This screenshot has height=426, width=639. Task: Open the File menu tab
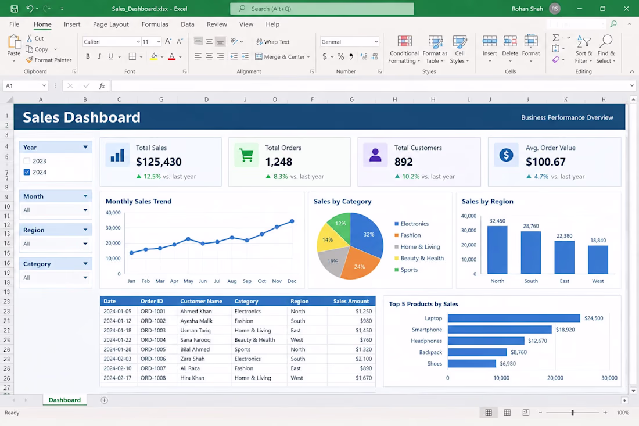(15, 24)
